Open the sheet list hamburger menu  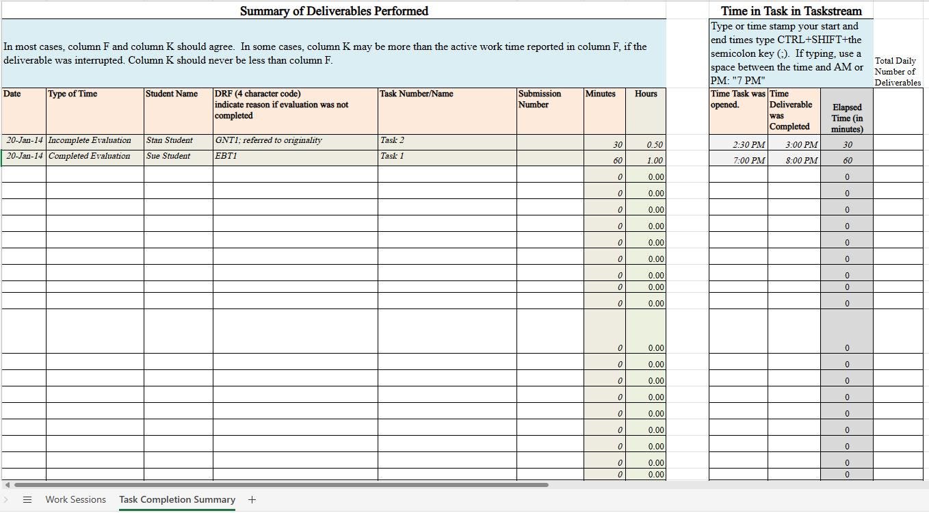(27, 499)
